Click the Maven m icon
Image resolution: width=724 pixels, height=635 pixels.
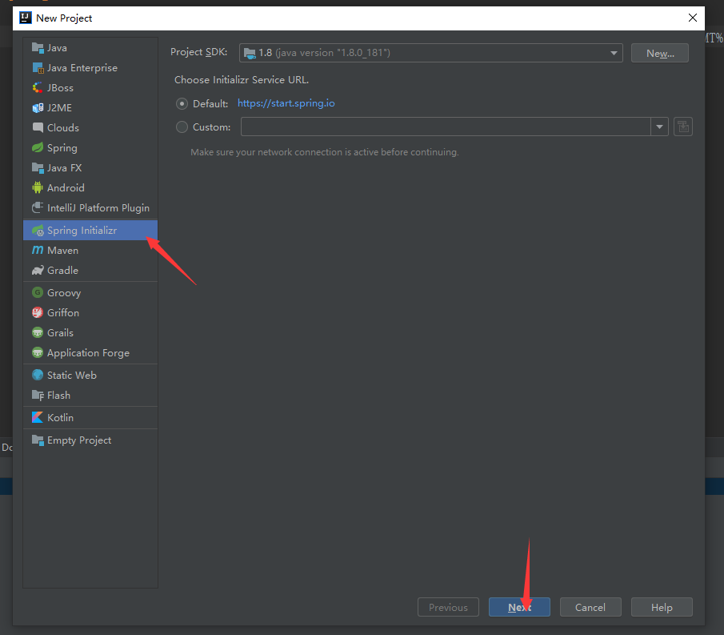click(38, 250)
